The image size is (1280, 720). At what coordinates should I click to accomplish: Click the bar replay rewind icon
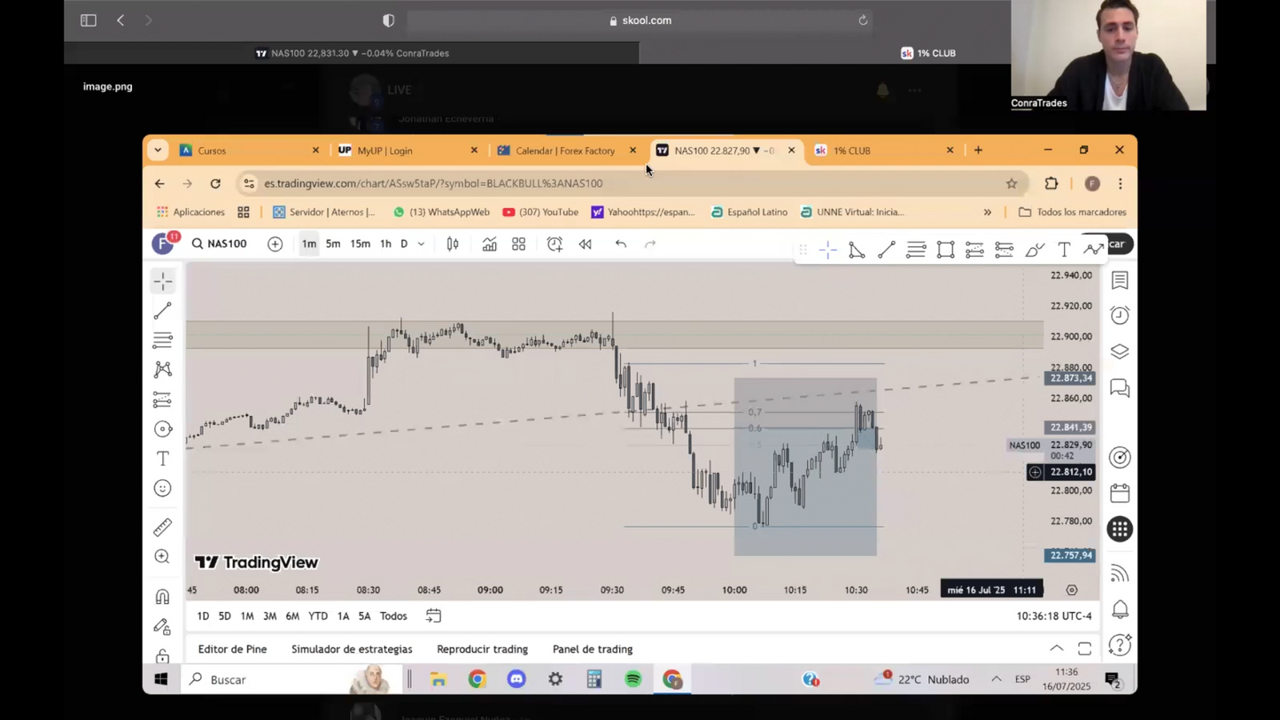click(x=586, y=244)
